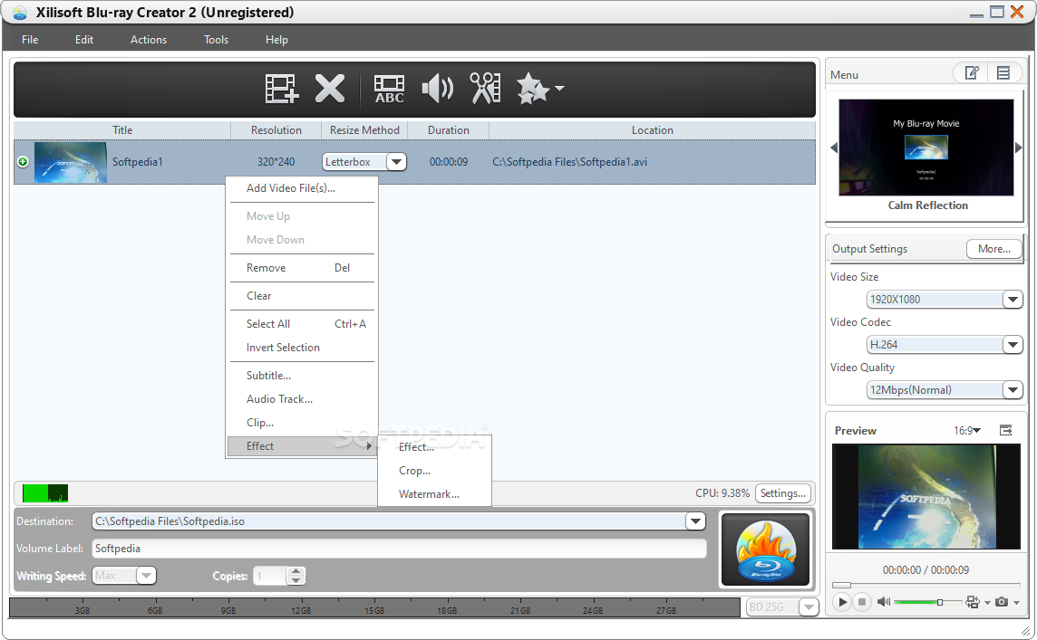
Task: Open the Video Codec H.264 dropdown
Action: click(1012, 344)
